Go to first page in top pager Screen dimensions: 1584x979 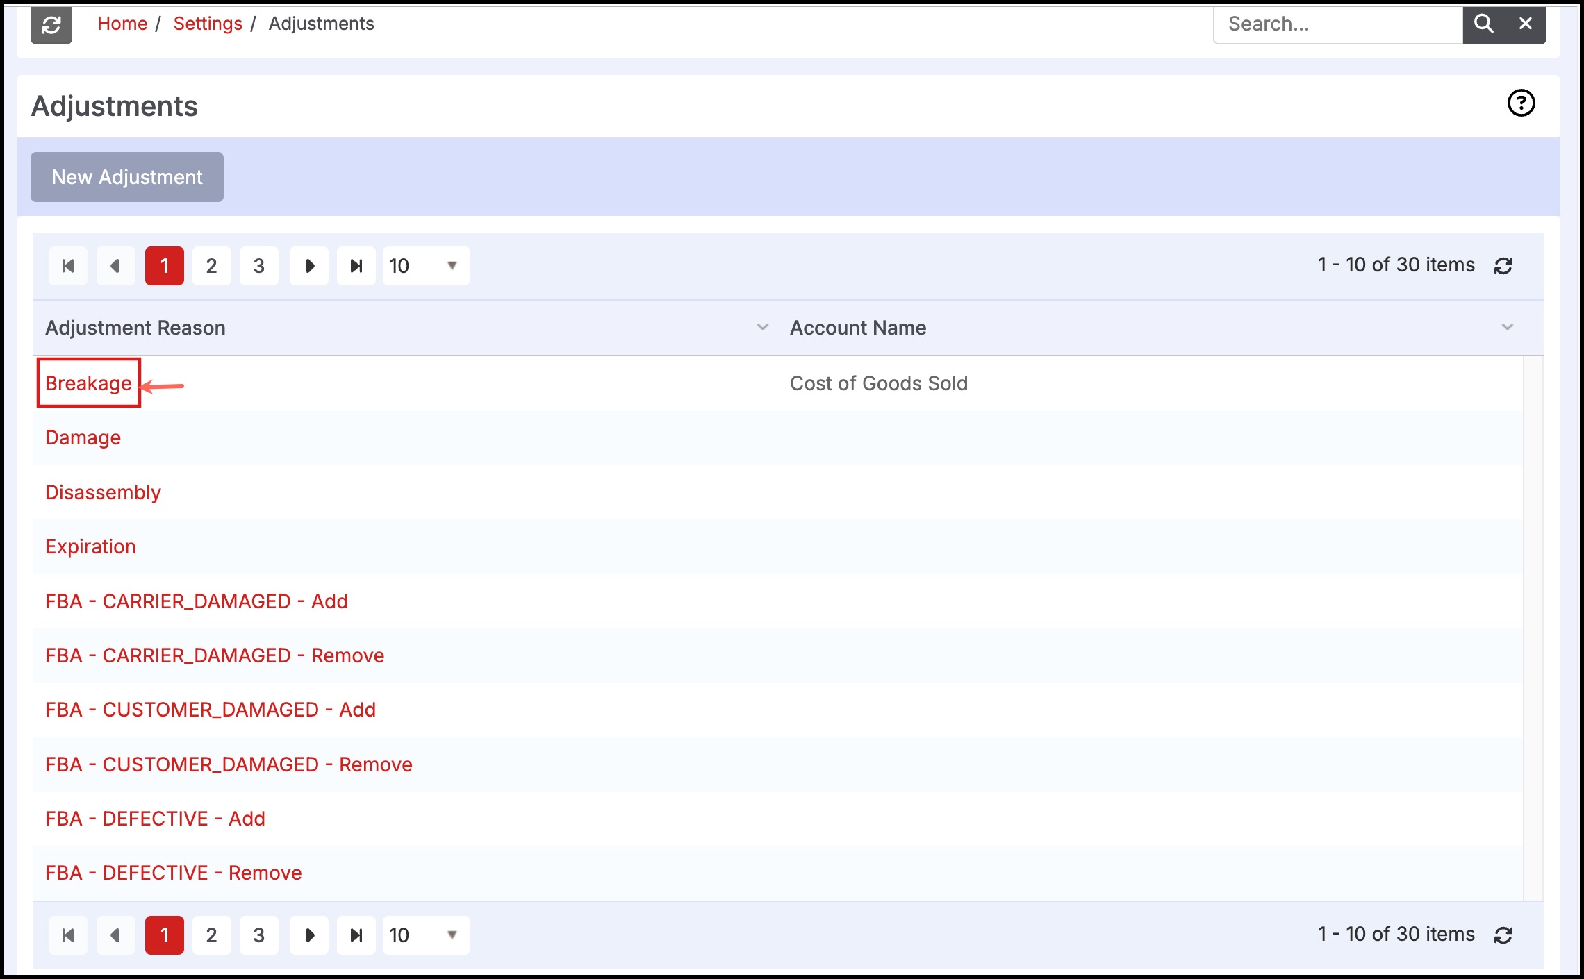coord(68,266)
